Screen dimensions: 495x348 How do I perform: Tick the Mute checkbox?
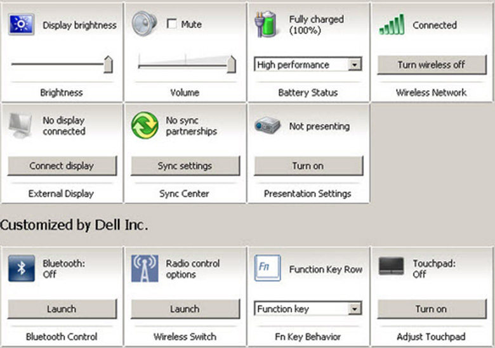click(x=172, y=24)
